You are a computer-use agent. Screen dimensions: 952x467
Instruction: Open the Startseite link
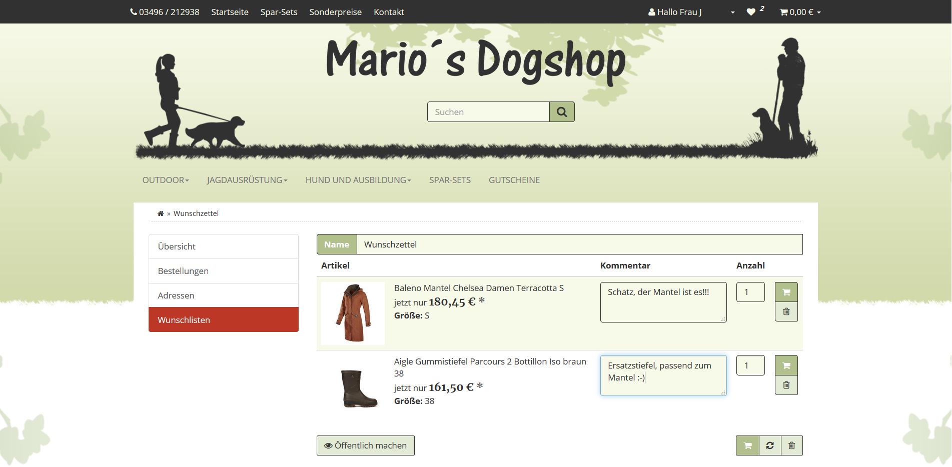click(x=230, y=12)
